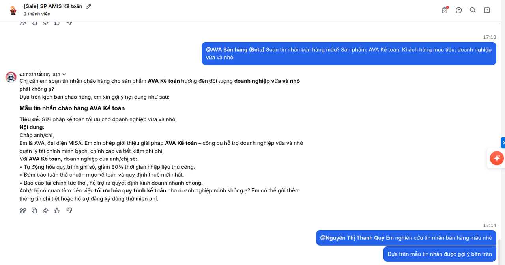The image size is (505, 265).
Task: Like AVA's response with thumbs up
Action: 57,211
